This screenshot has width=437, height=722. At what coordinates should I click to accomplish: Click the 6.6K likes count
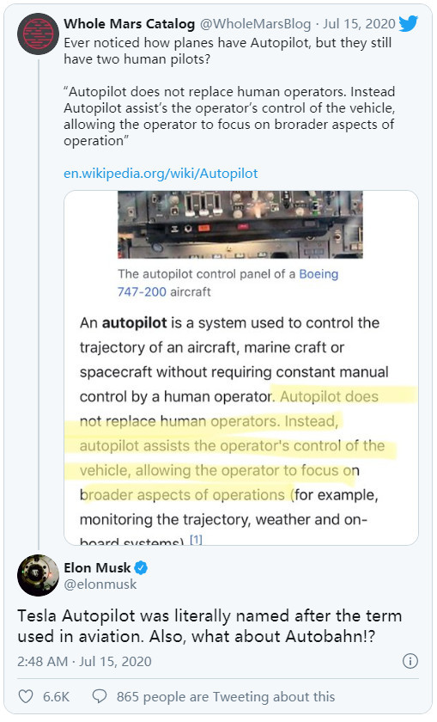pyautogui.click(x=56, y=696)
